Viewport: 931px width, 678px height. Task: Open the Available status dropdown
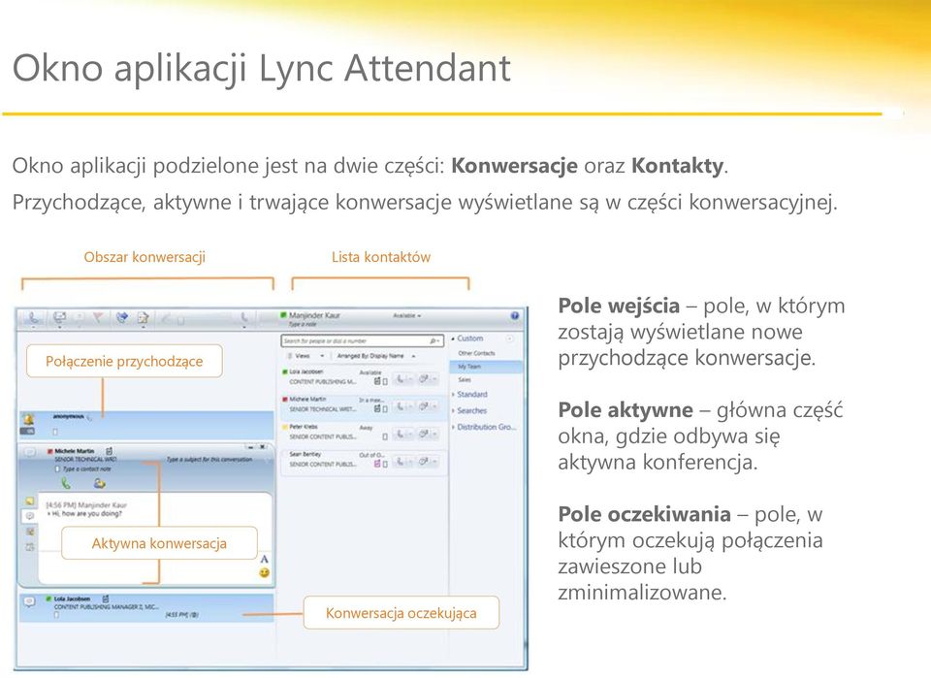tap(406, 316)
